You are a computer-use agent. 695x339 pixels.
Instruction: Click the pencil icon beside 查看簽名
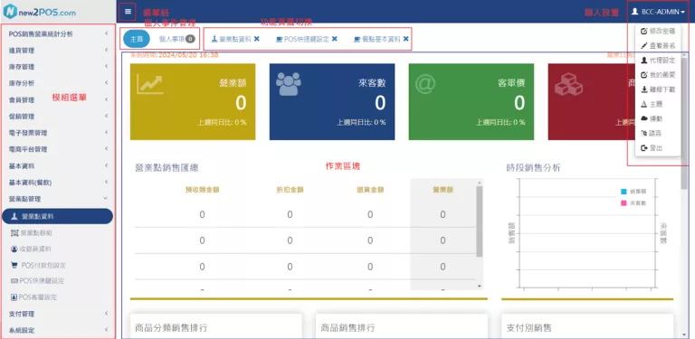point(644,45)
